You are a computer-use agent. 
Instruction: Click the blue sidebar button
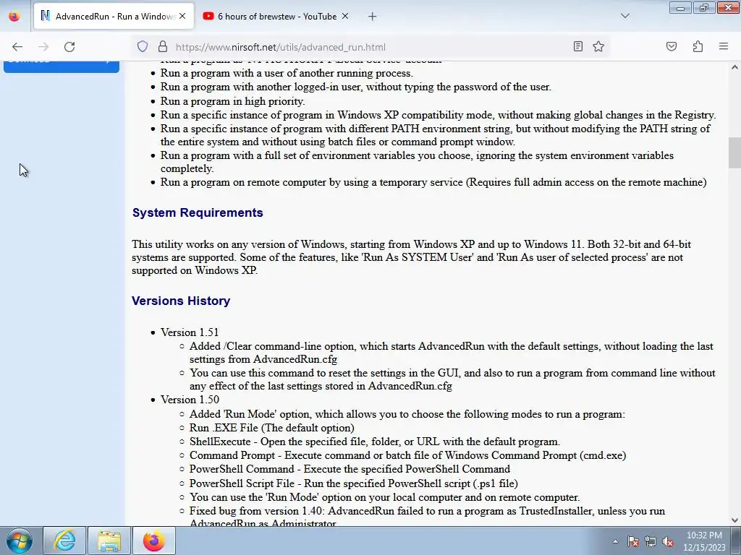point(62,66)
